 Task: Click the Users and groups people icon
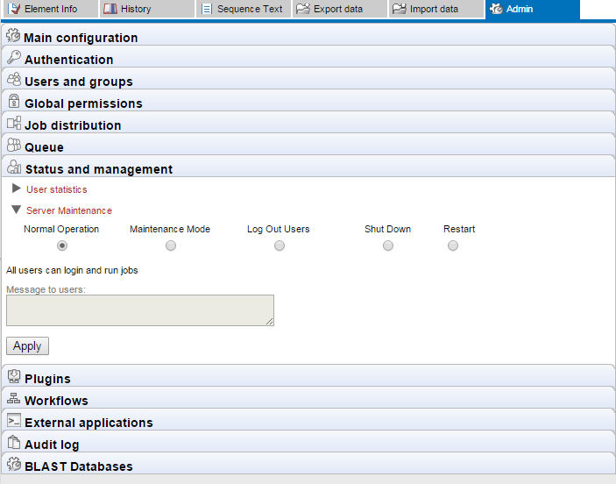coord(14,79)
